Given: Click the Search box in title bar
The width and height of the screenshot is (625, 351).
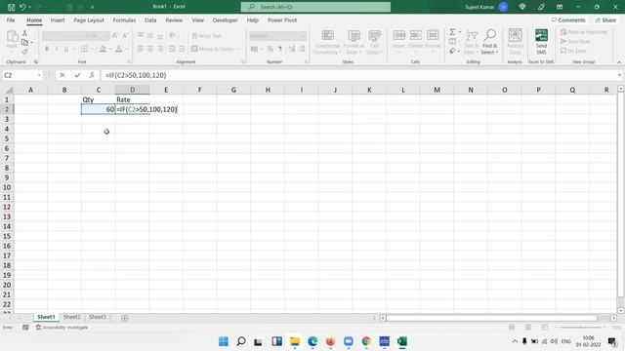Looking at the screenshot, I should coord(315,7).
